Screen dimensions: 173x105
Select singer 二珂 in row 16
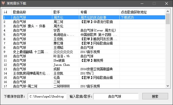(57, 82)
